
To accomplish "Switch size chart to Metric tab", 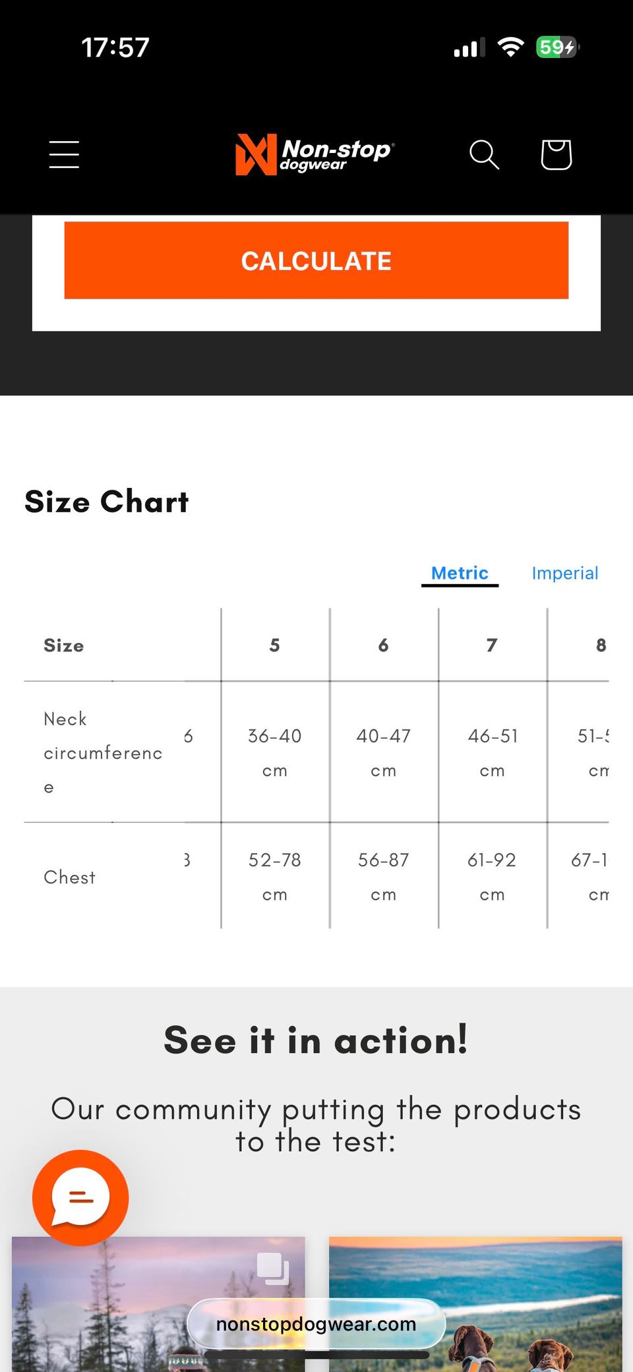I will [460, 573].
